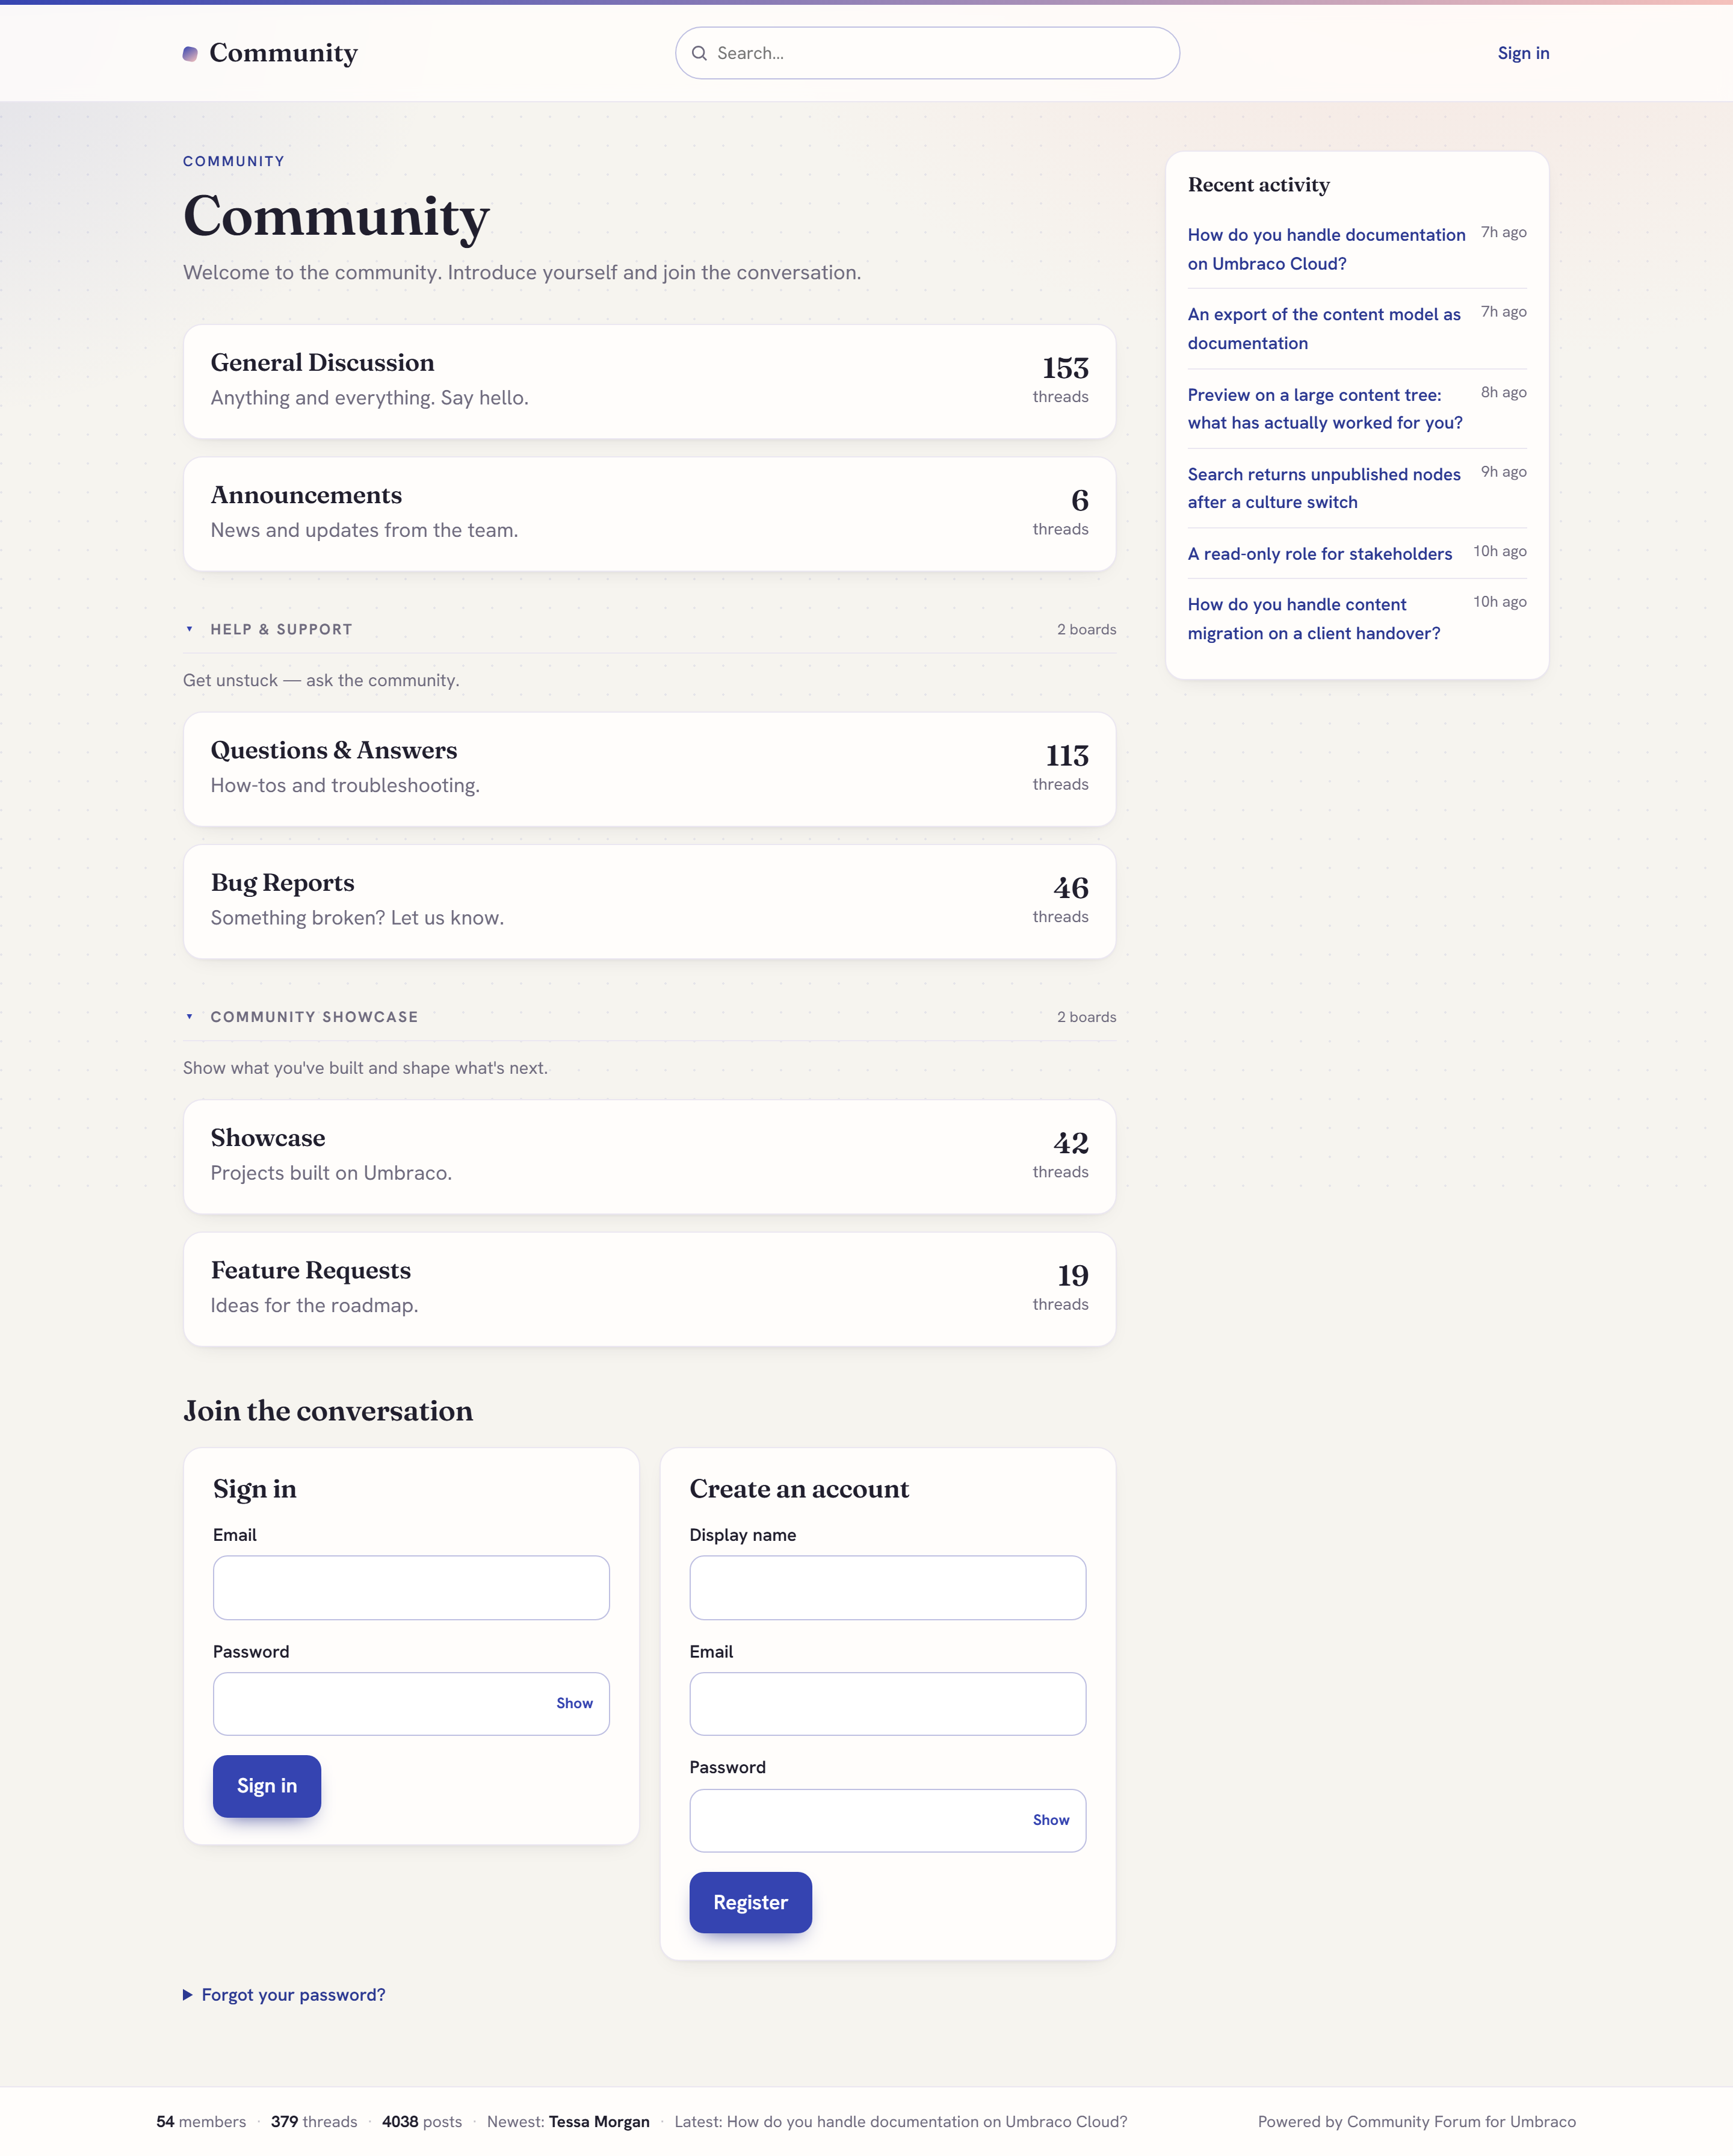Show password in Sign in form
1733x2156 pixels.
tap(574, 1703)
